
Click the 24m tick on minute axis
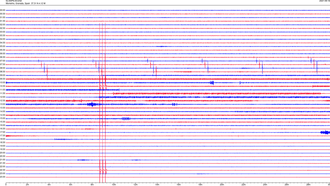click(x=265, y=185)
